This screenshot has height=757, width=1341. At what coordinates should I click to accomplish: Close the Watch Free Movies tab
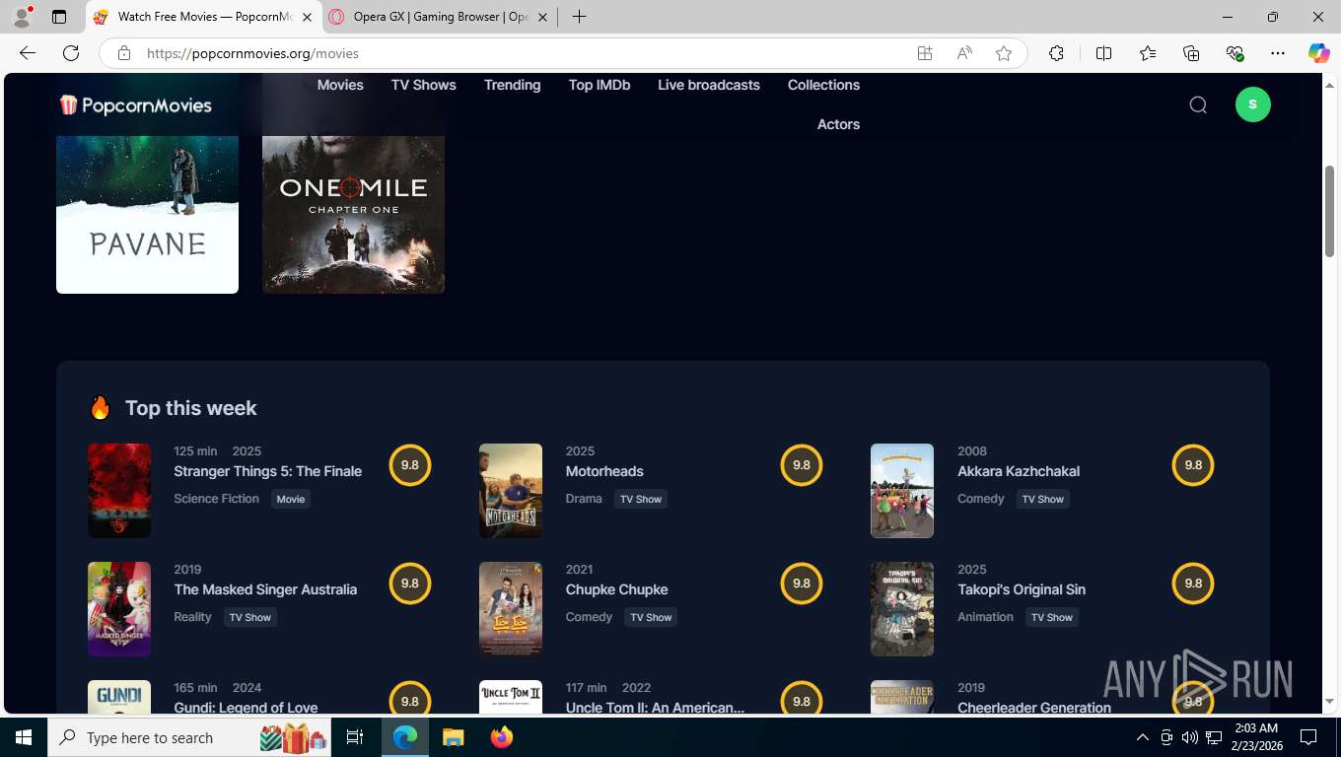coord(307,17)
